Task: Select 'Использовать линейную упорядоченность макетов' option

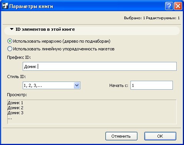Action: point(10,49)
